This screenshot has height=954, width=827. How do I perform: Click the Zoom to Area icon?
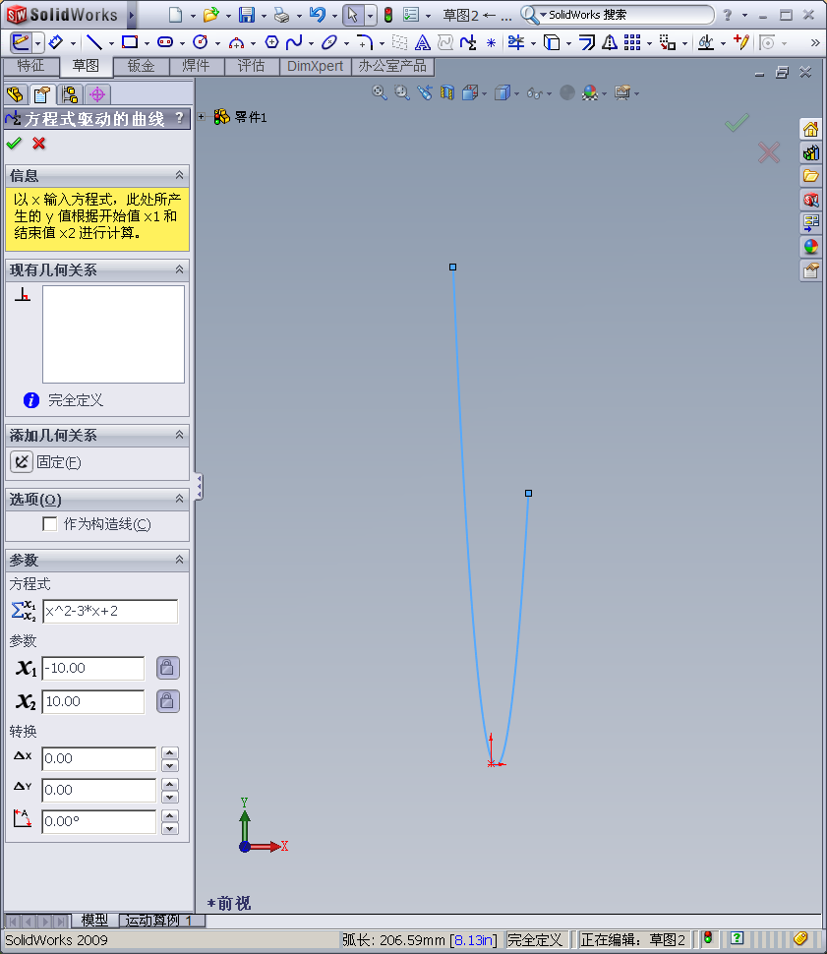pos(401,92)
